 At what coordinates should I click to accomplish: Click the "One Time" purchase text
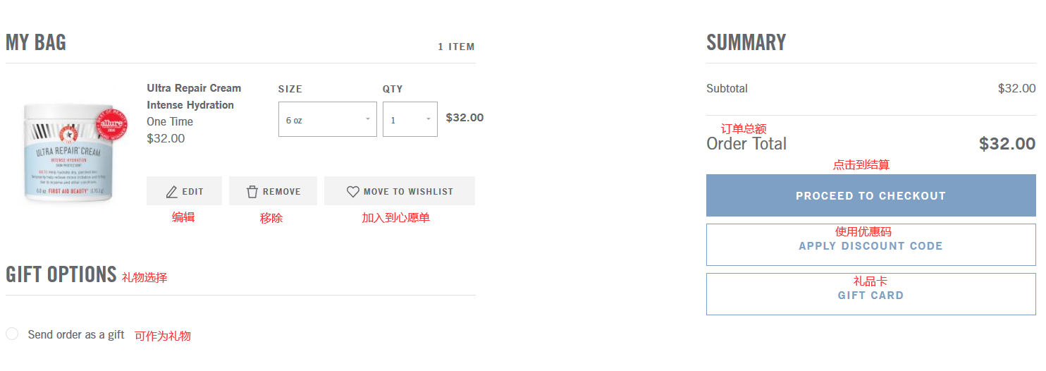(x=170, y=121)
